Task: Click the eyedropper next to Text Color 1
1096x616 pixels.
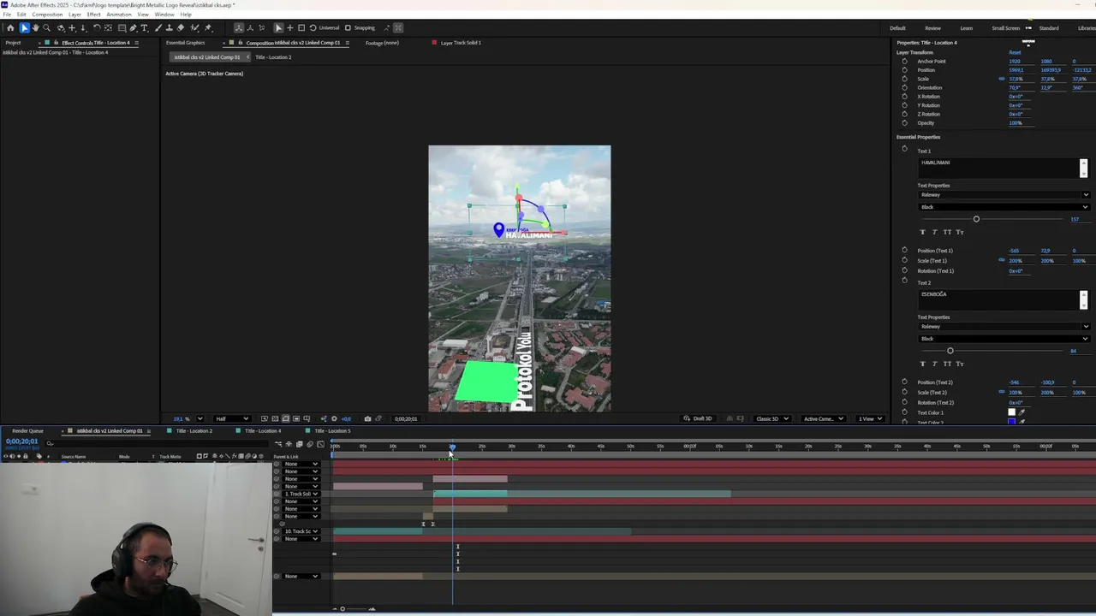Action: click(1022, 412)
